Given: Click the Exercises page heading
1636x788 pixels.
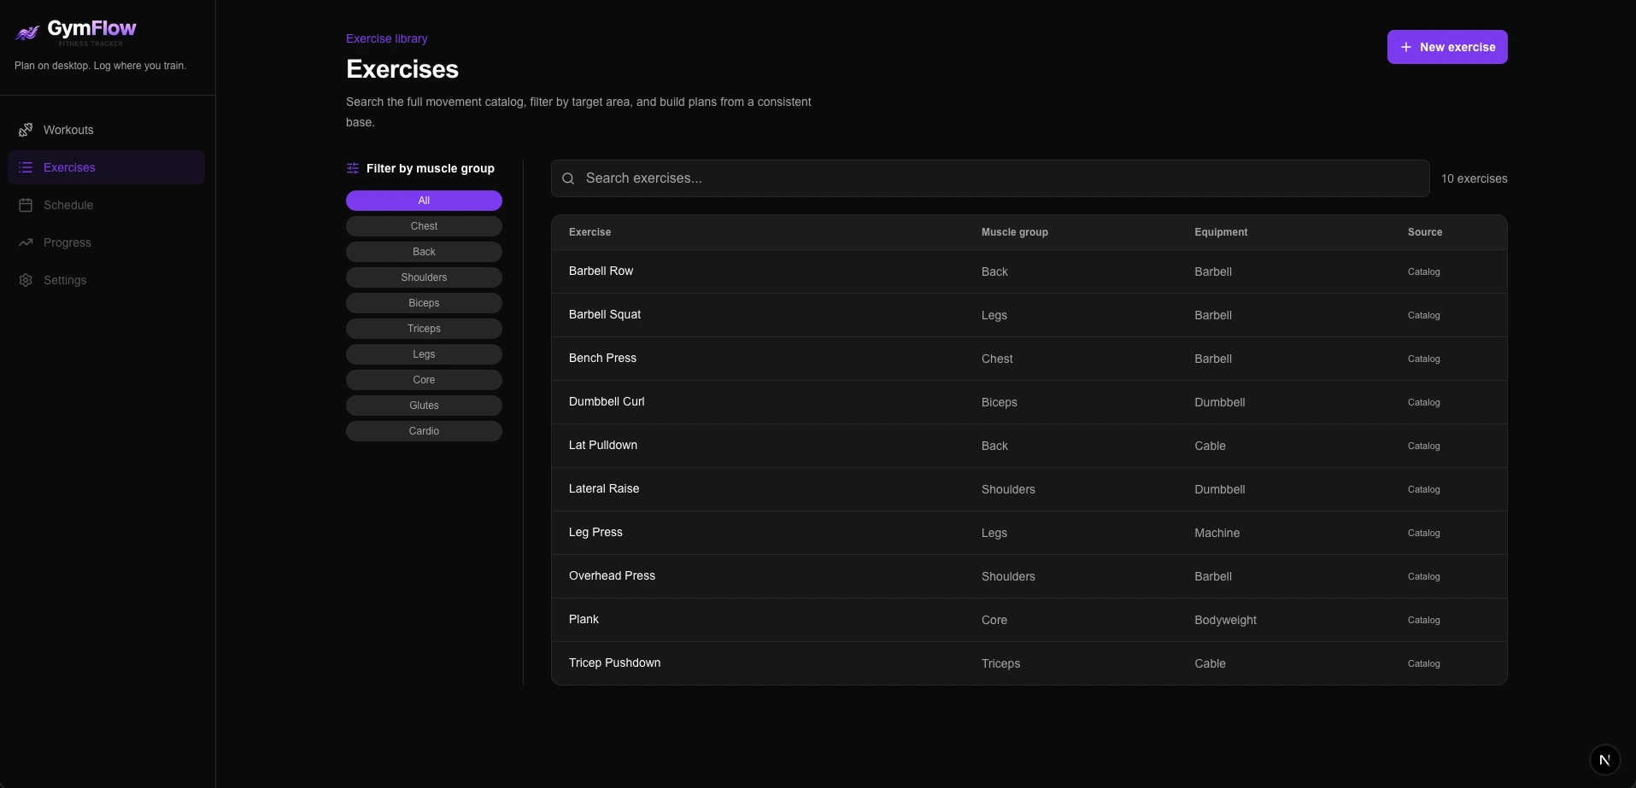Looking at the screenshot, I should pos(402,69).
